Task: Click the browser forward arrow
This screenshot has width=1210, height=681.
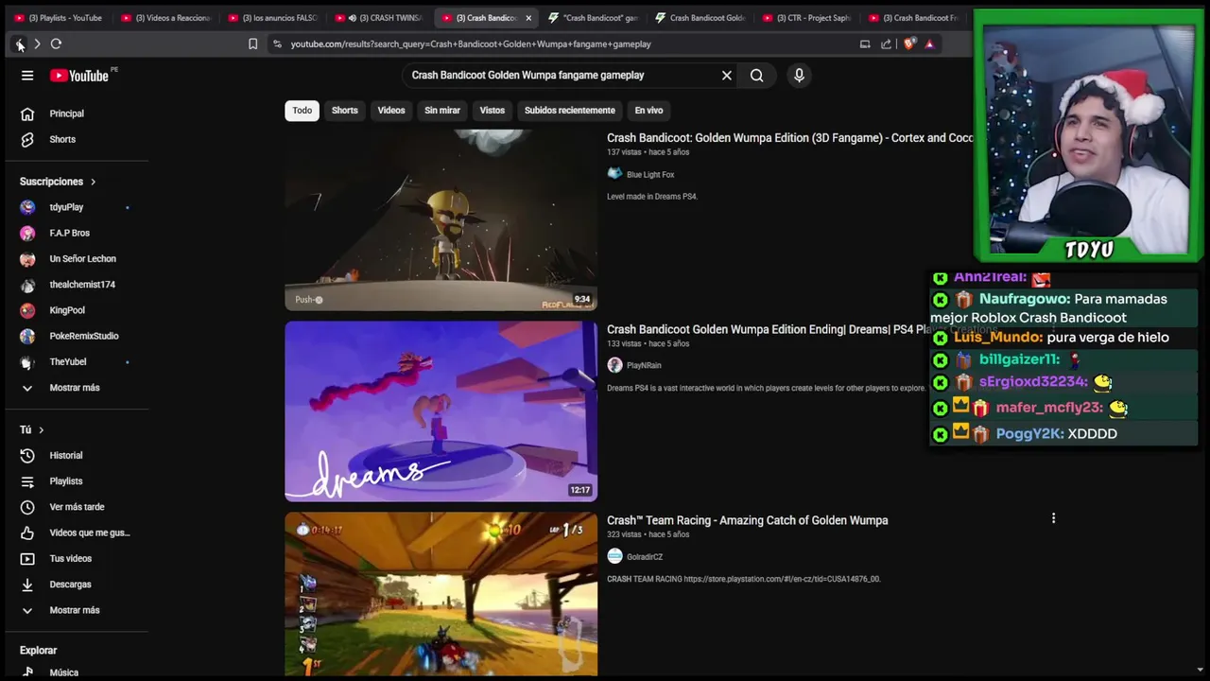Action: (37, 44)
